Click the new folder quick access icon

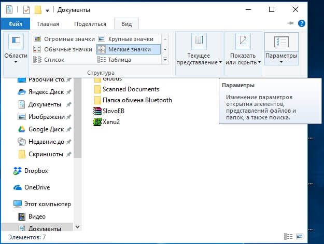[x=38, y=10]
